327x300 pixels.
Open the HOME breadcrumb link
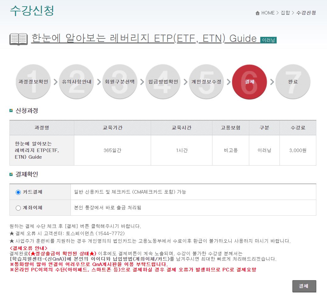pos(268,13)
